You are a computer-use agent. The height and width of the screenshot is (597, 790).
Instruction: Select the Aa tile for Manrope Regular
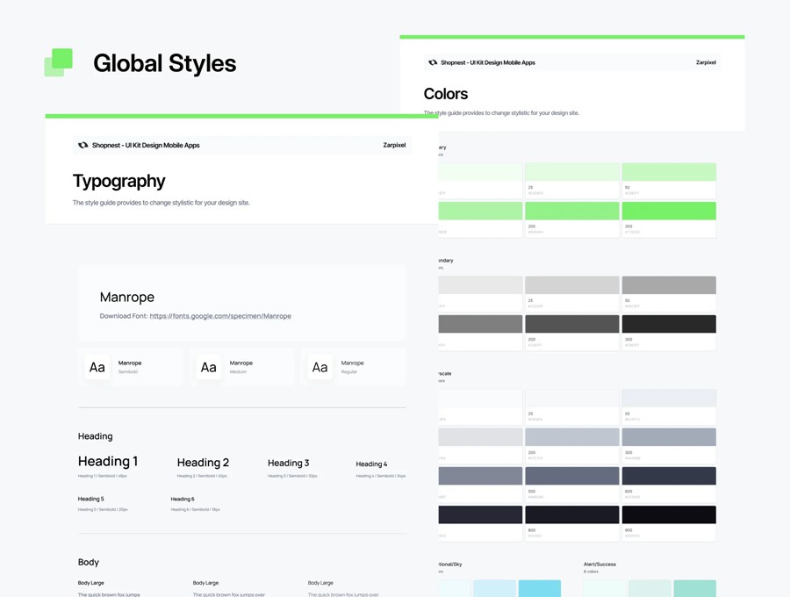320,368
